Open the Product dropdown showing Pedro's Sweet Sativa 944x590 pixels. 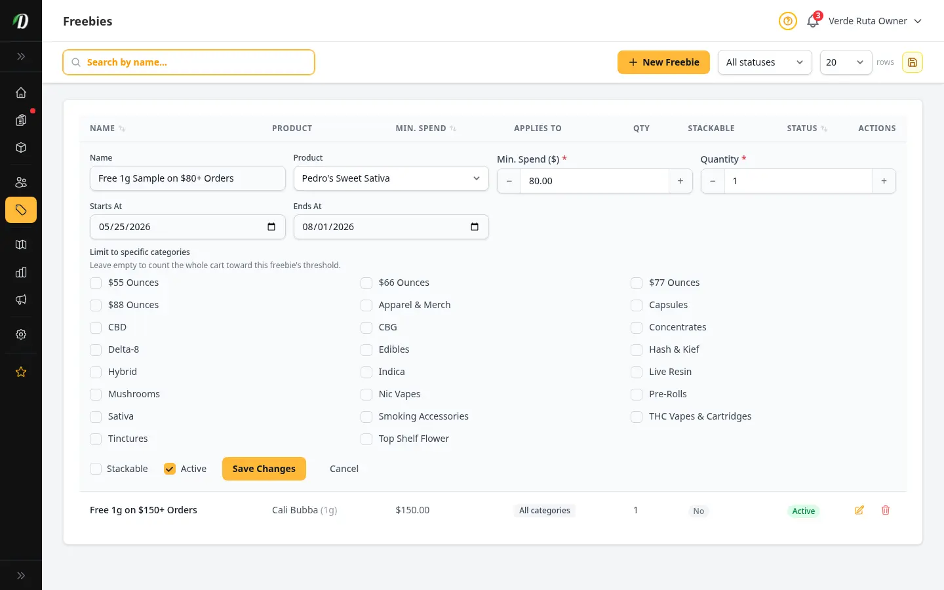click(391, 178)
